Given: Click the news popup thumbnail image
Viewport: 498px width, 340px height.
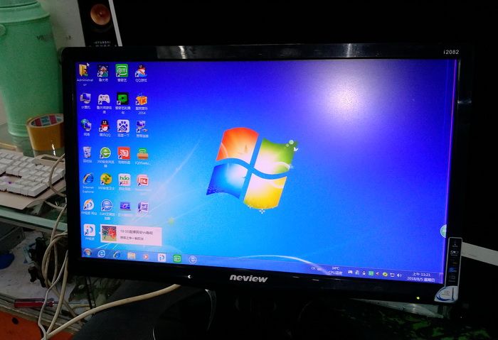Looking at the screenshot, I should click(x=109, y=235).
